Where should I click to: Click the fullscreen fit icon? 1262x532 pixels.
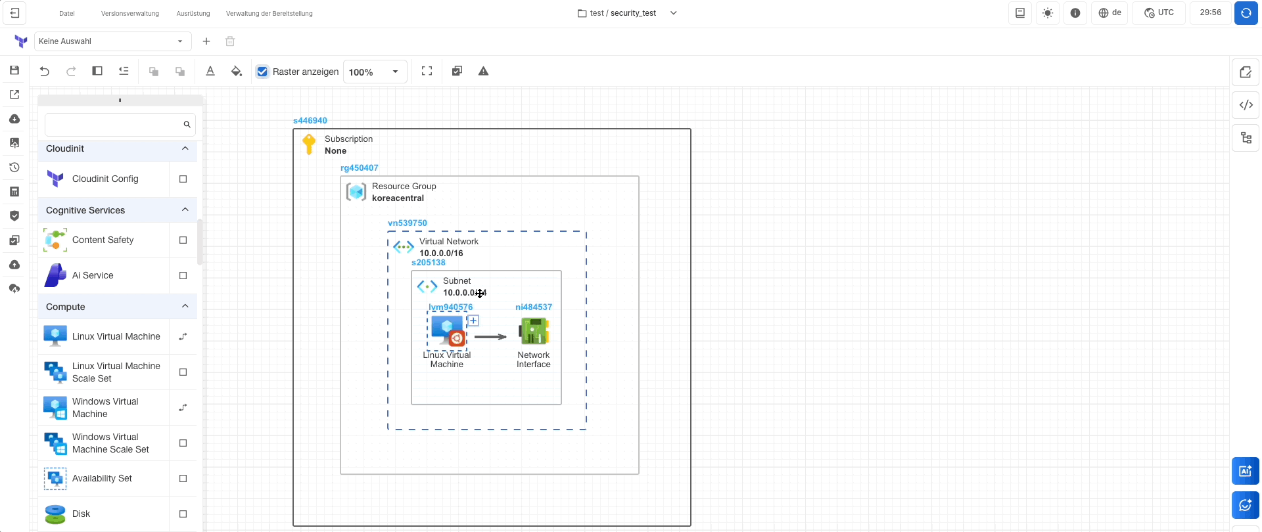coord(427,72)
